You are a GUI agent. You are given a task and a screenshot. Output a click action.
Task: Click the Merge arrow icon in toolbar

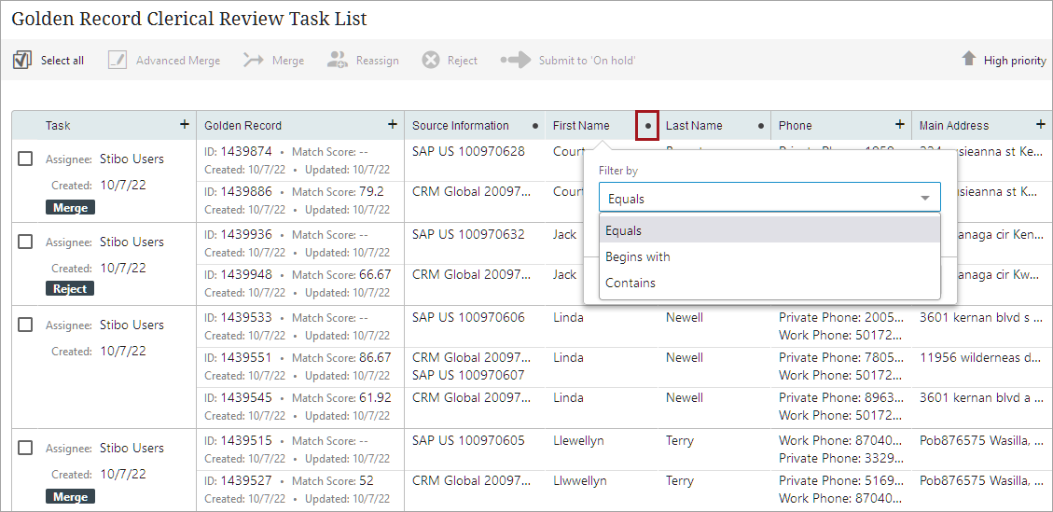pos(253,61)
